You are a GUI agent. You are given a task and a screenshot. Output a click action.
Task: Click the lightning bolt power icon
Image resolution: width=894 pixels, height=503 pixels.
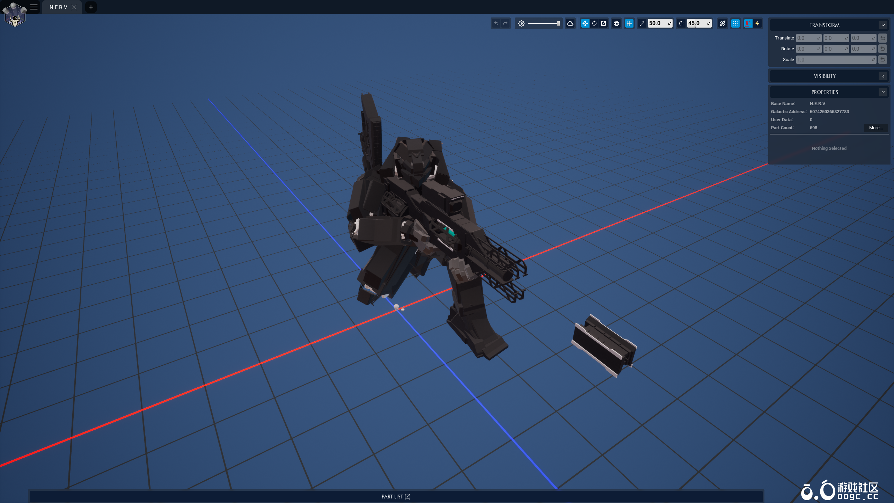pos(757,23)
